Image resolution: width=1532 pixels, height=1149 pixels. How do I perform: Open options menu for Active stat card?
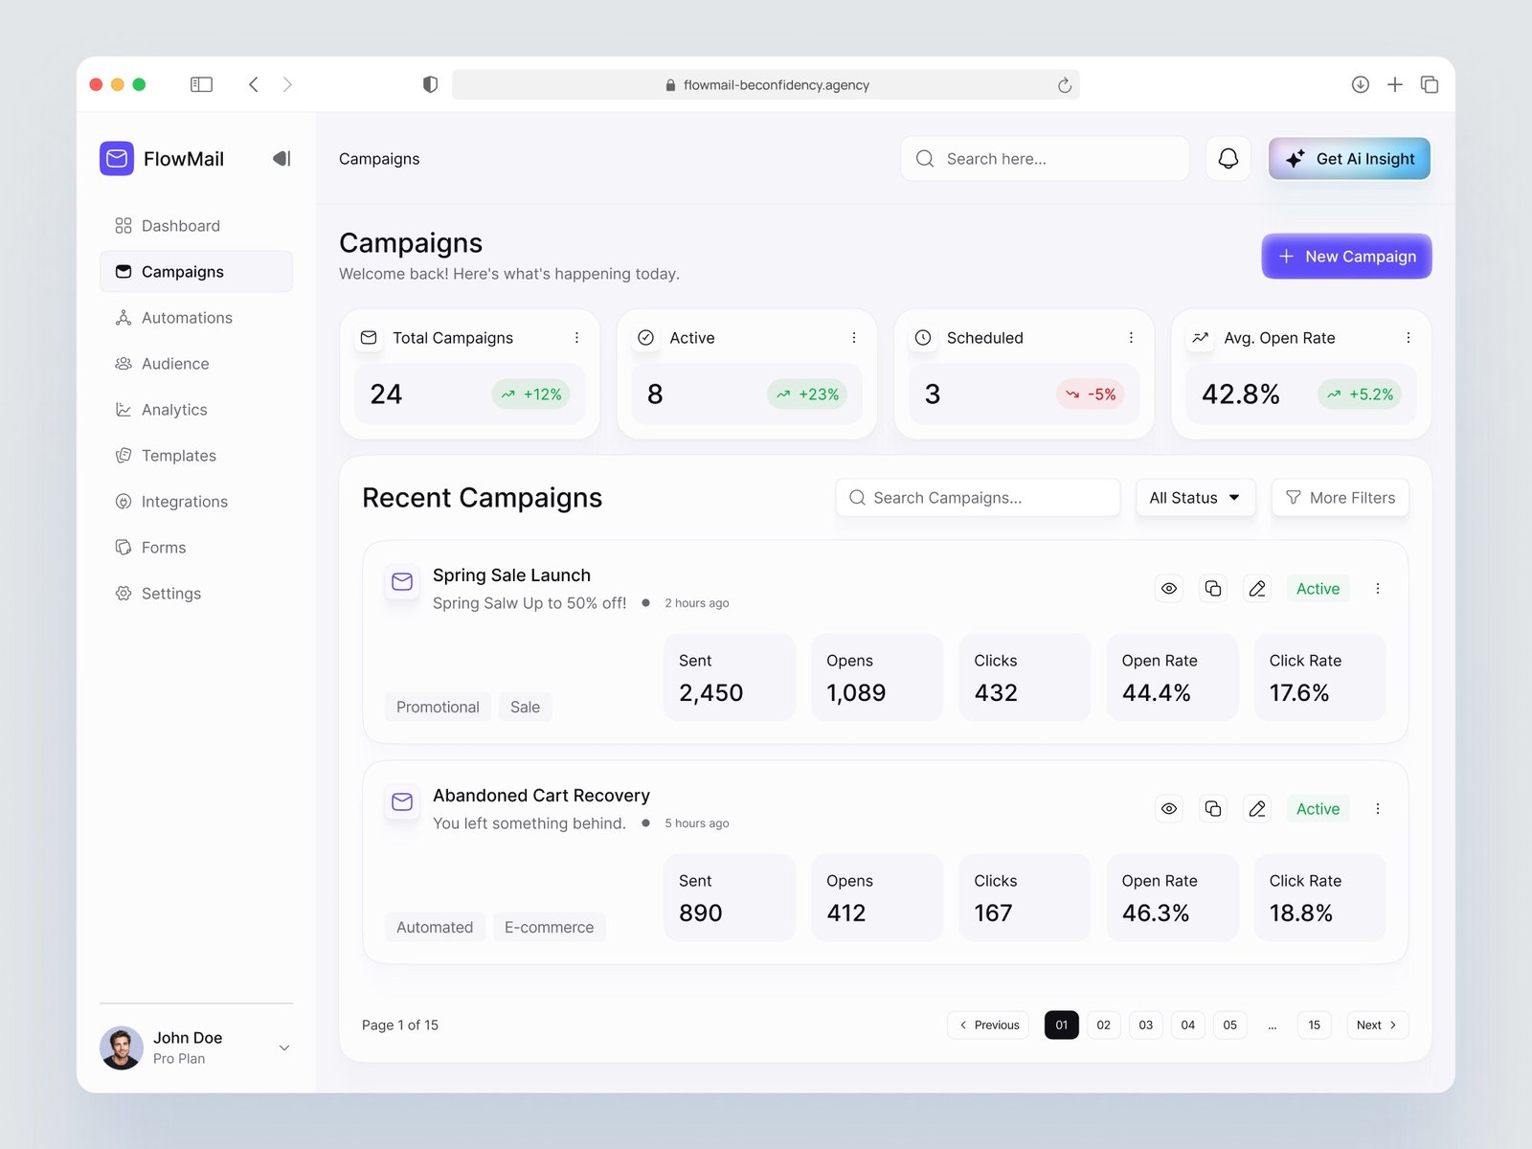pos(854,338)
